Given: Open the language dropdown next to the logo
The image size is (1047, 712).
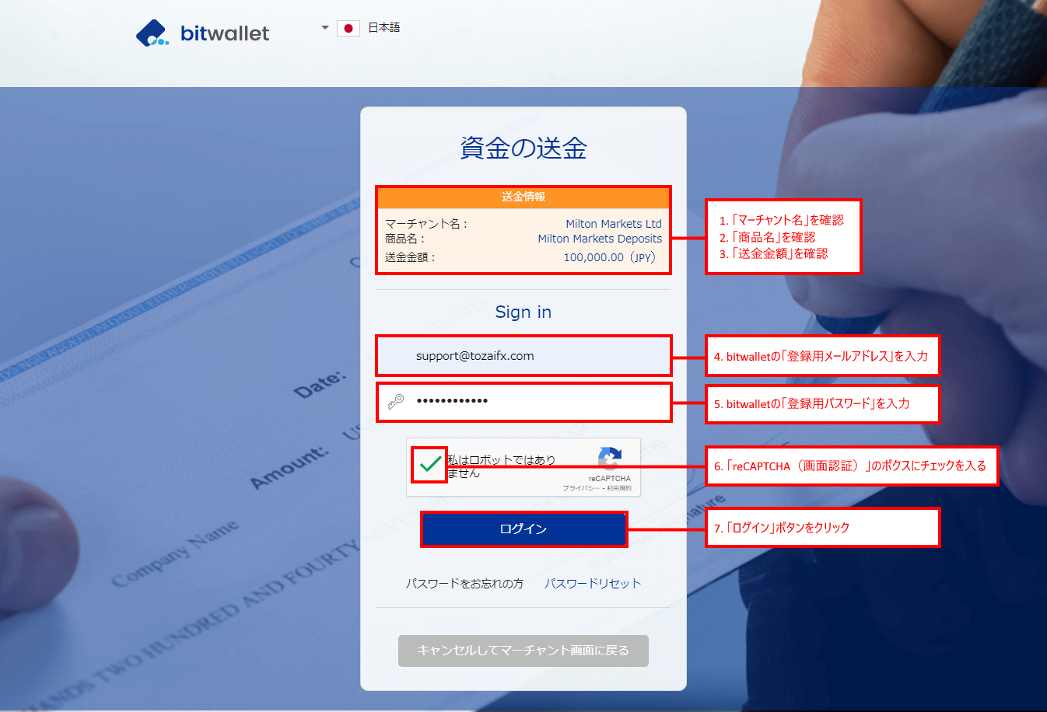Looking at the screenshot, I should pos(324,26).
